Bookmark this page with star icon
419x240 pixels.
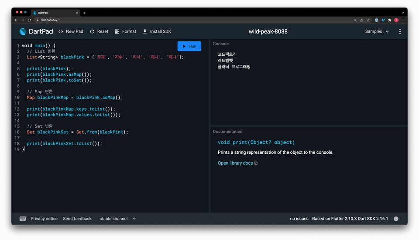(368, 20)
